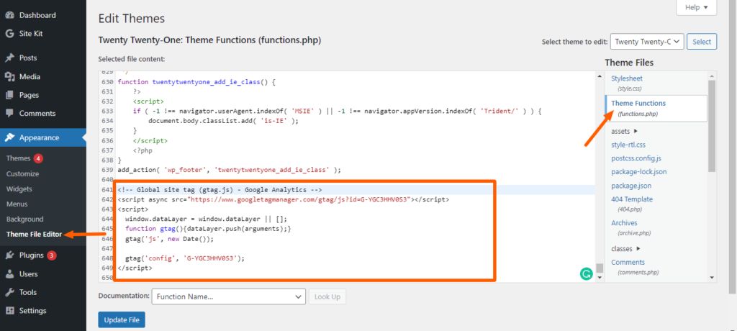
Task: Click the Select theme button
Action: (702, 42)
